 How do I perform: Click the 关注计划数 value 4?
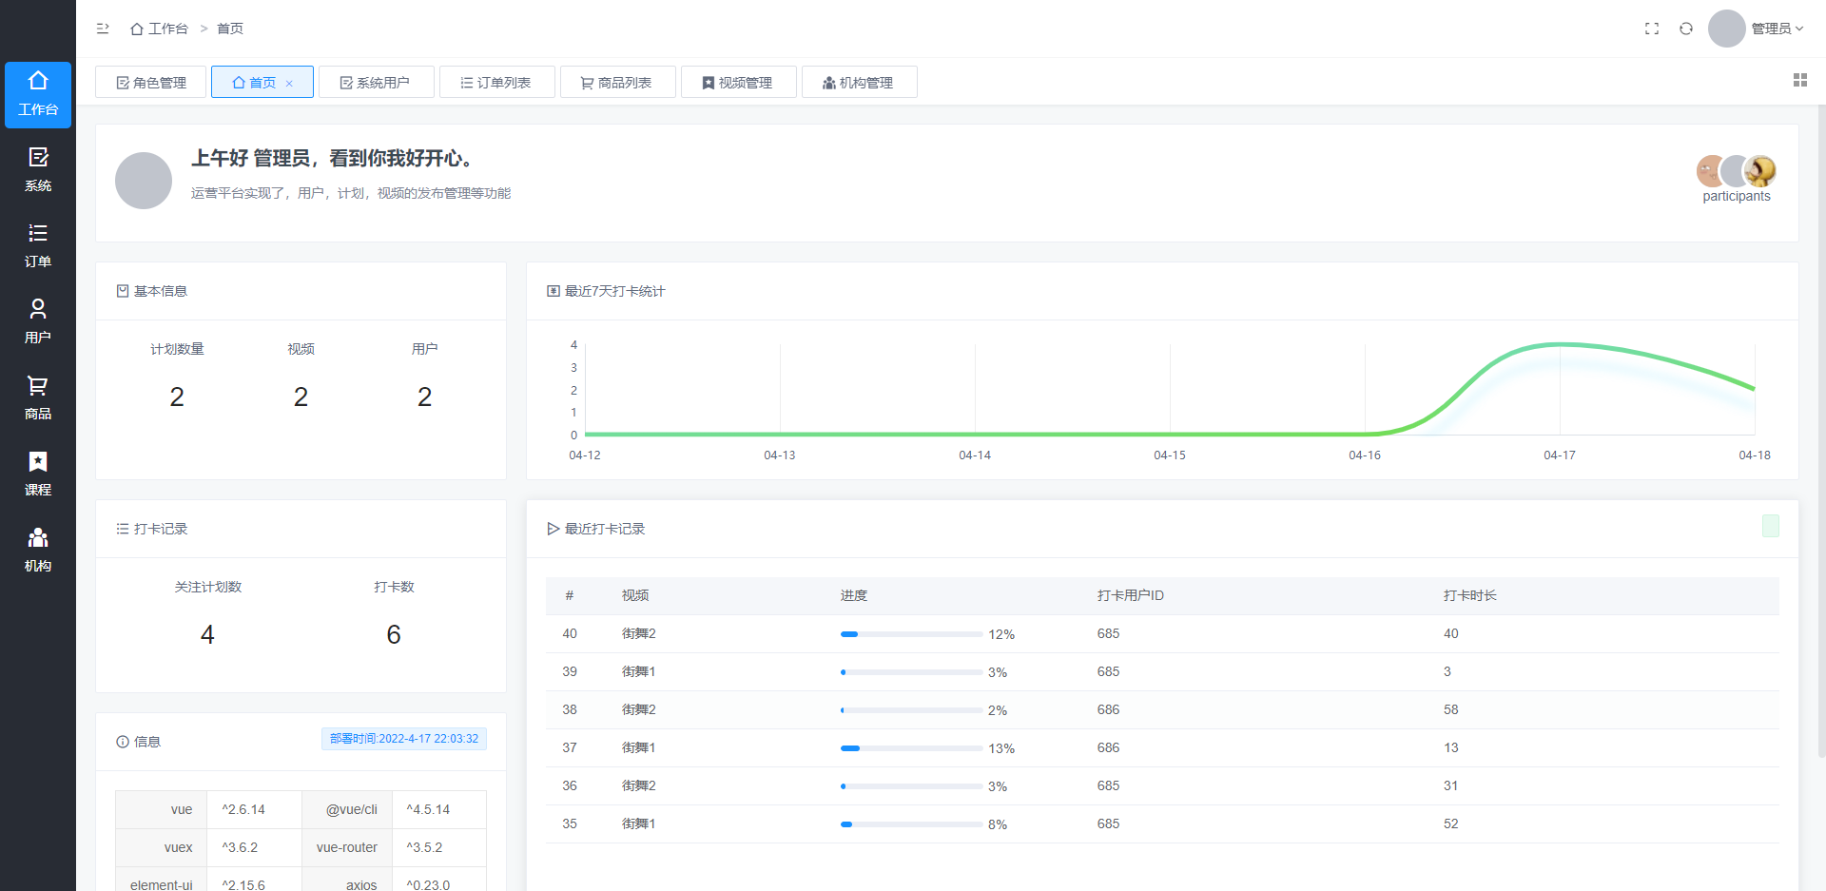(x=207, y=634)
